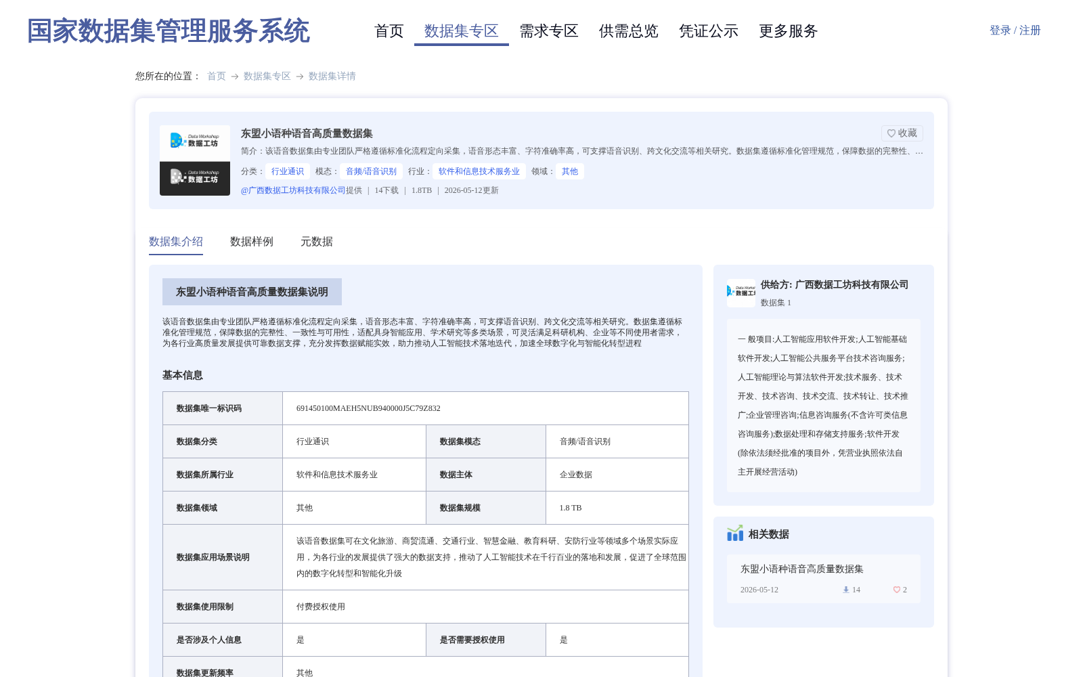Click the 行业通识 category tag
Image resolution: width=1083 pixels, height=677 pixels.
(288, 171)
